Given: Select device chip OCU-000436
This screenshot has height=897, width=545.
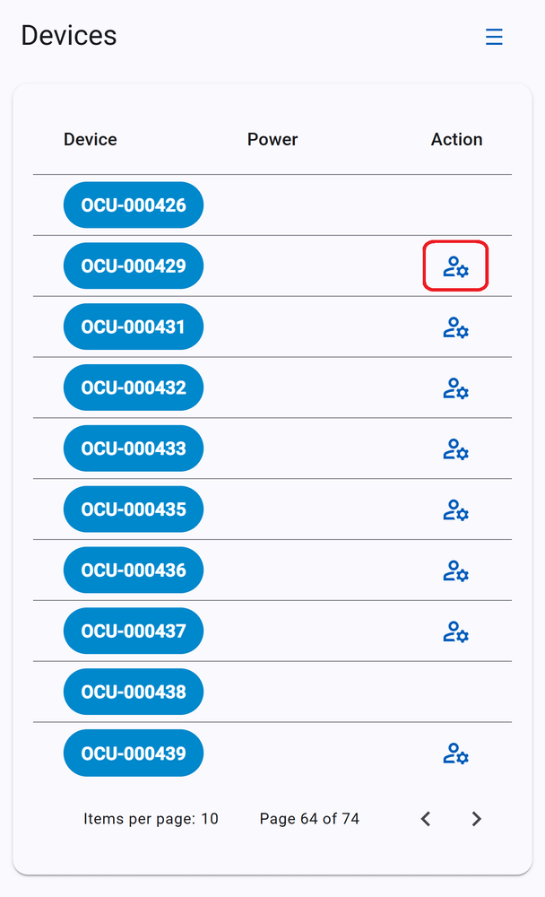Looking at the screenshot, I should coord(134,570).
